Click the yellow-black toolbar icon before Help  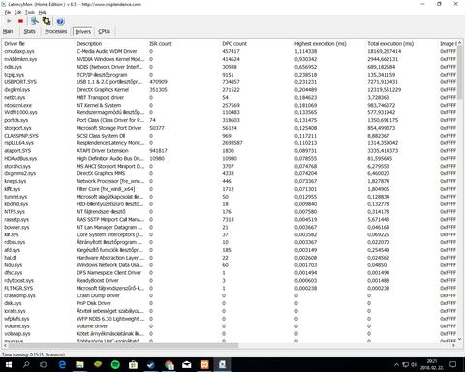[x=46, y=21]
